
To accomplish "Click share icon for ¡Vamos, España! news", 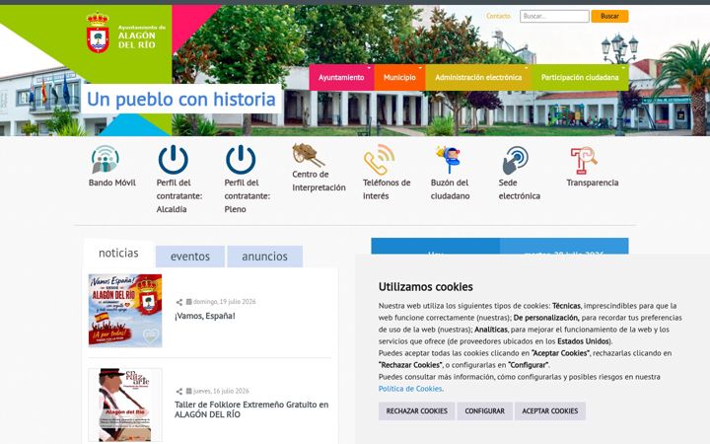I will pos(179,302).
